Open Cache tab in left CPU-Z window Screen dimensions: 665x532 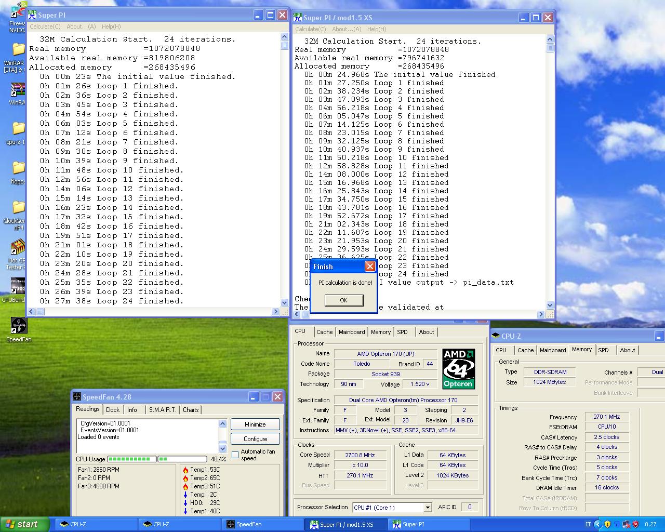(325, 332)
